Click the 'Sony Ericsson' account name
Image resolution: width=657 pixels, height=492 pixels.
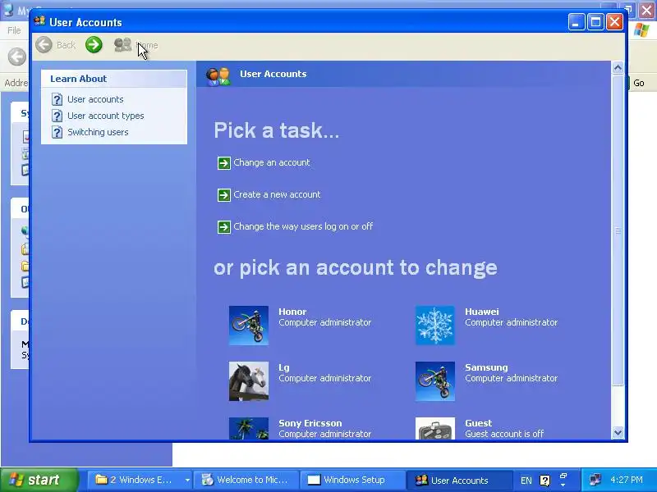pyautogui.click(x=310, y=423)
